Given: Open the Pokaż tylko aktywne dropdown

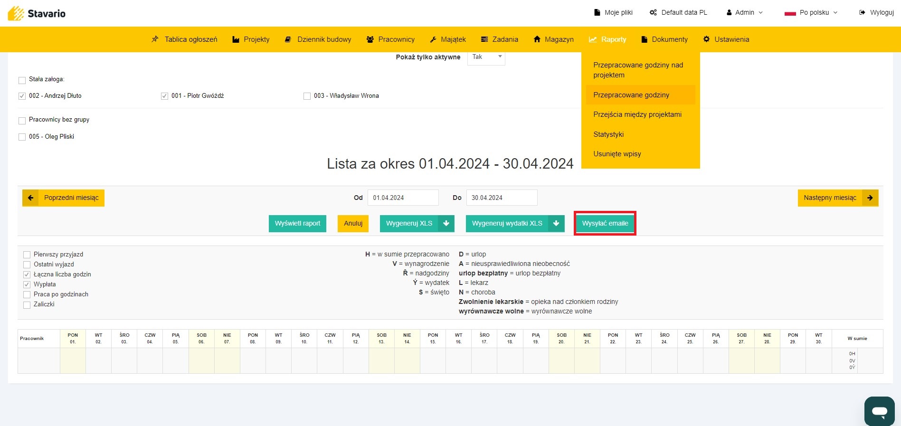Looking at the screenshot, I should pyautogui.click(x=486, y=57).
